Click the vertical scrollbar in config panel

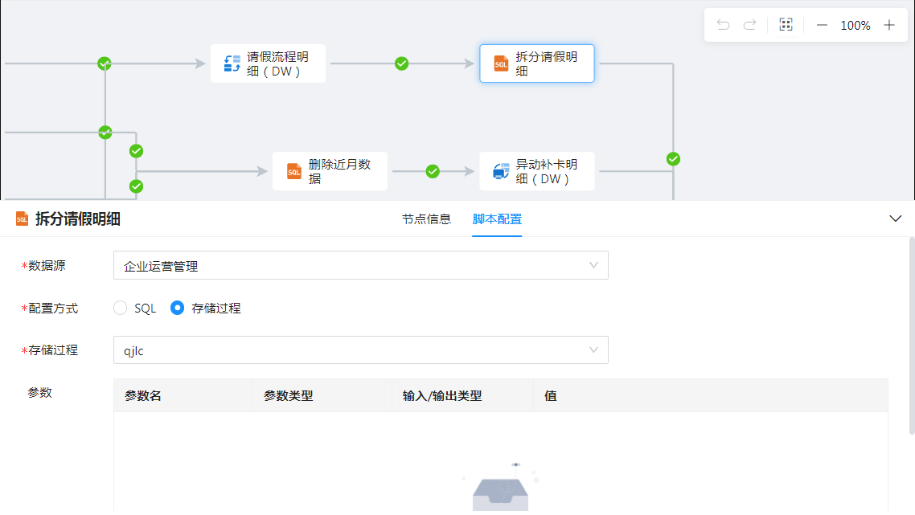coord(911,337)
